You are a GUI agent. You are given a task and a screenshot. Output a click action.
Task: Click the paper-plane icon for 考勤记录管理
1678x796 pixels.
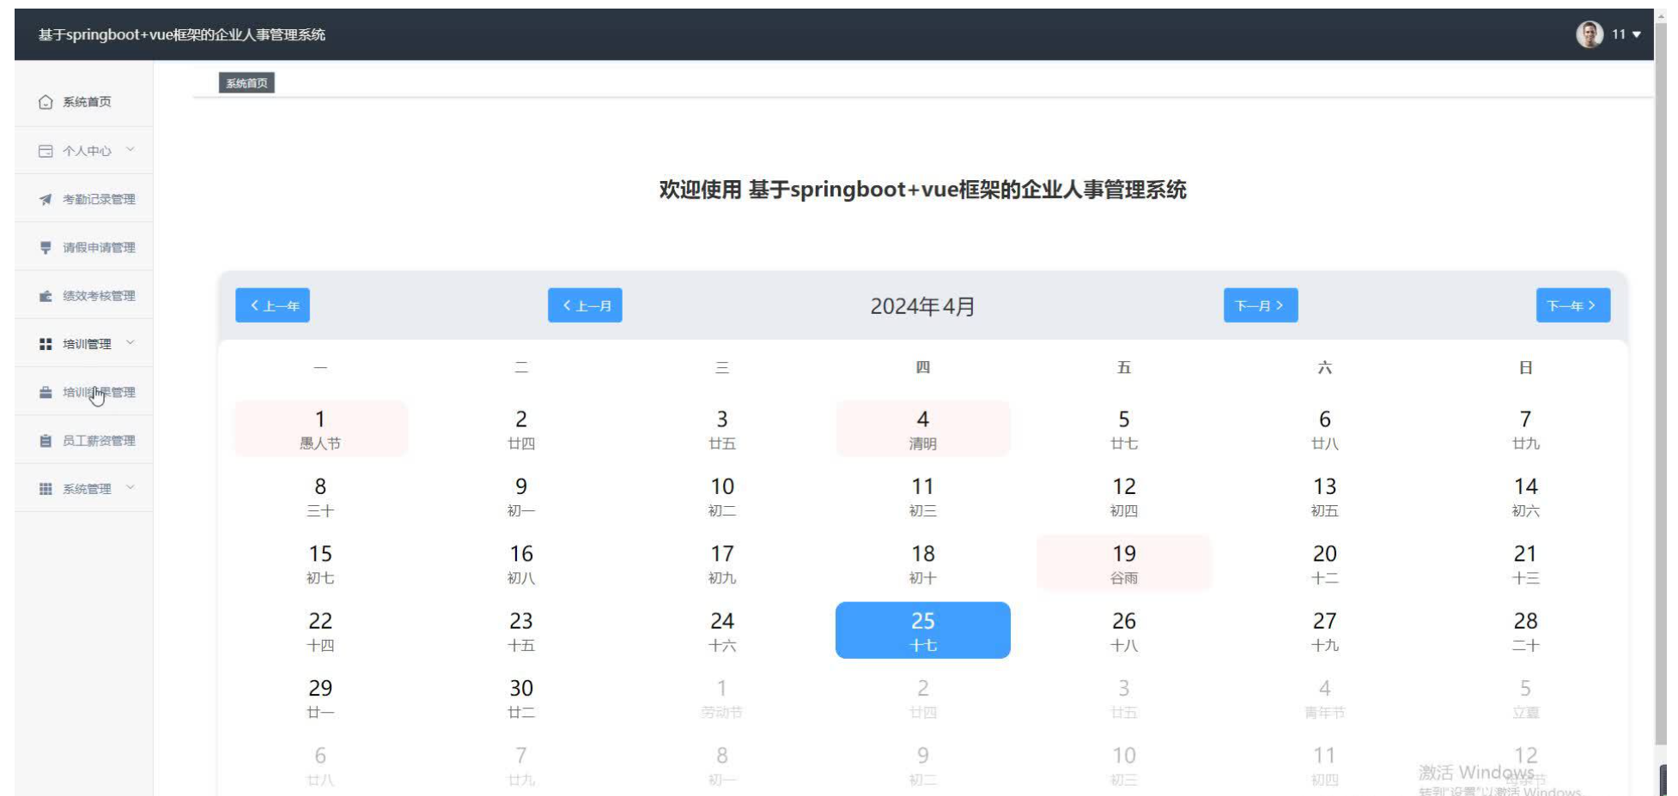(x=46, y=199)
